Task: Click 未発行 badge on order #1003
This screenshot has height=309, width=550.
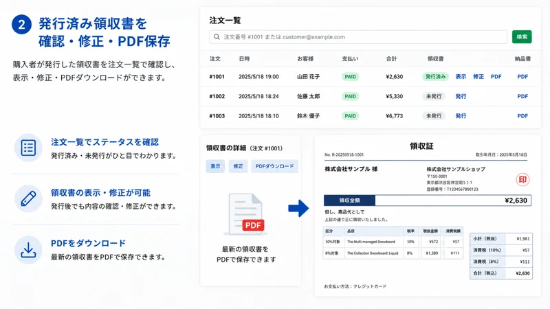Action: [x=434, y=115]
